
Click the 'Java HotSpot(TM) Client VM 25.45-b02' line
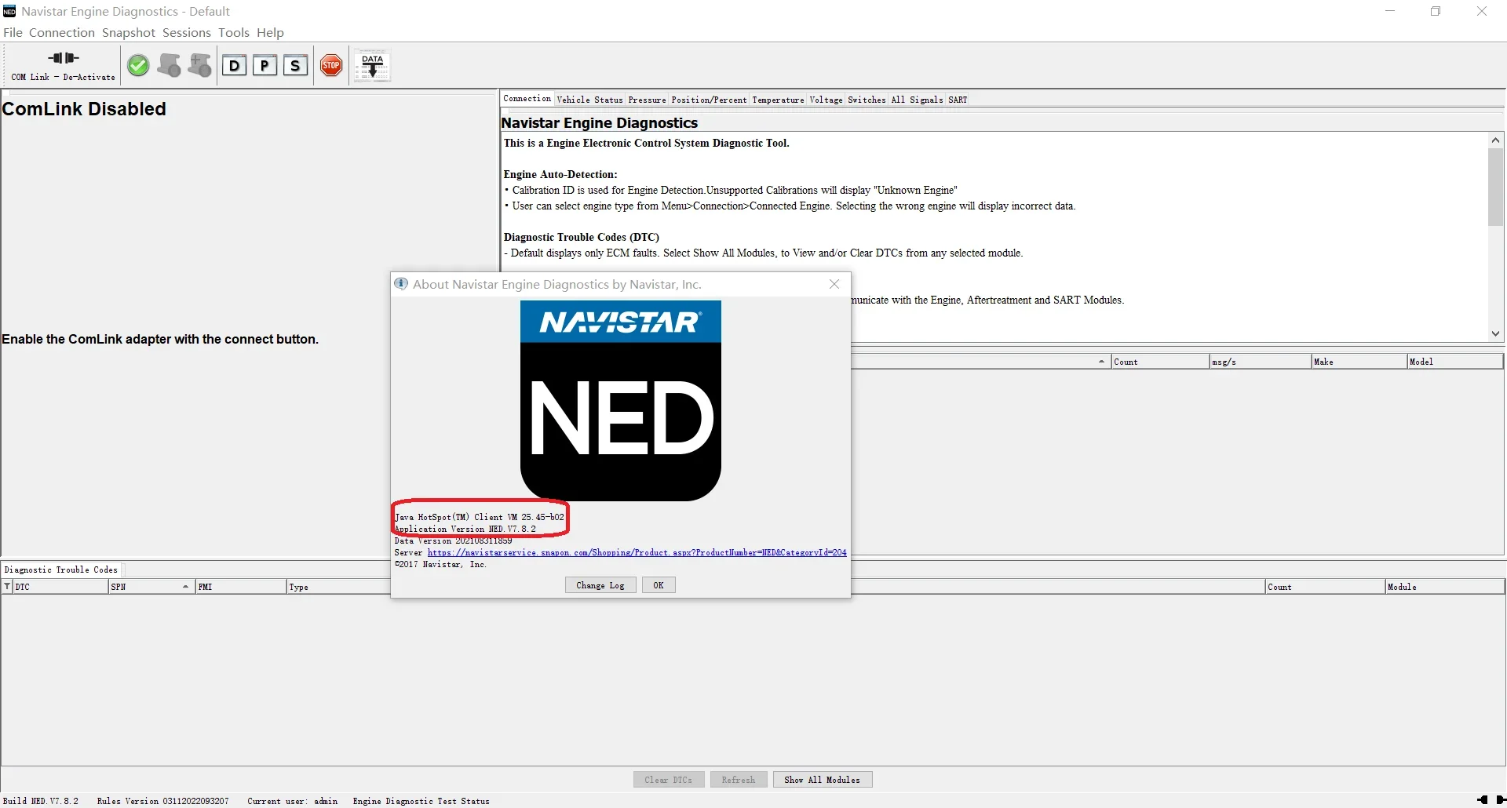tap(479, 517)
